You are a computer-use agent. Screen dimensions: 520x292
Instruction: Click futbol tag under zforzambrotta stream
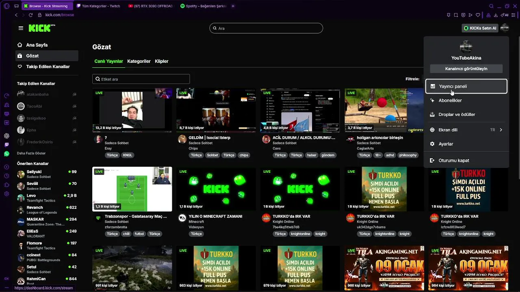139,234
